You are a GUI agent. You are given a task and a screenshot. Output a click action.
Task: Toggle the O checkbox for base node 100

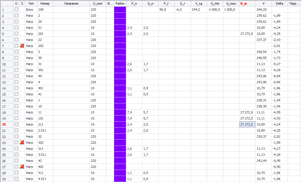[x=16, y=10]
